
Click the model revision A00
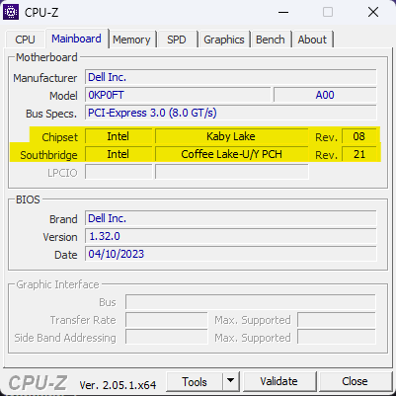pyautogui.click(x=325, y=95)
